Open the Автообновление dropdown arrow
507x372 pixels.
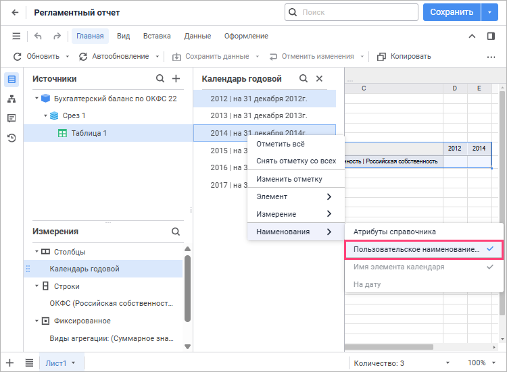click(x=157, y=57)
